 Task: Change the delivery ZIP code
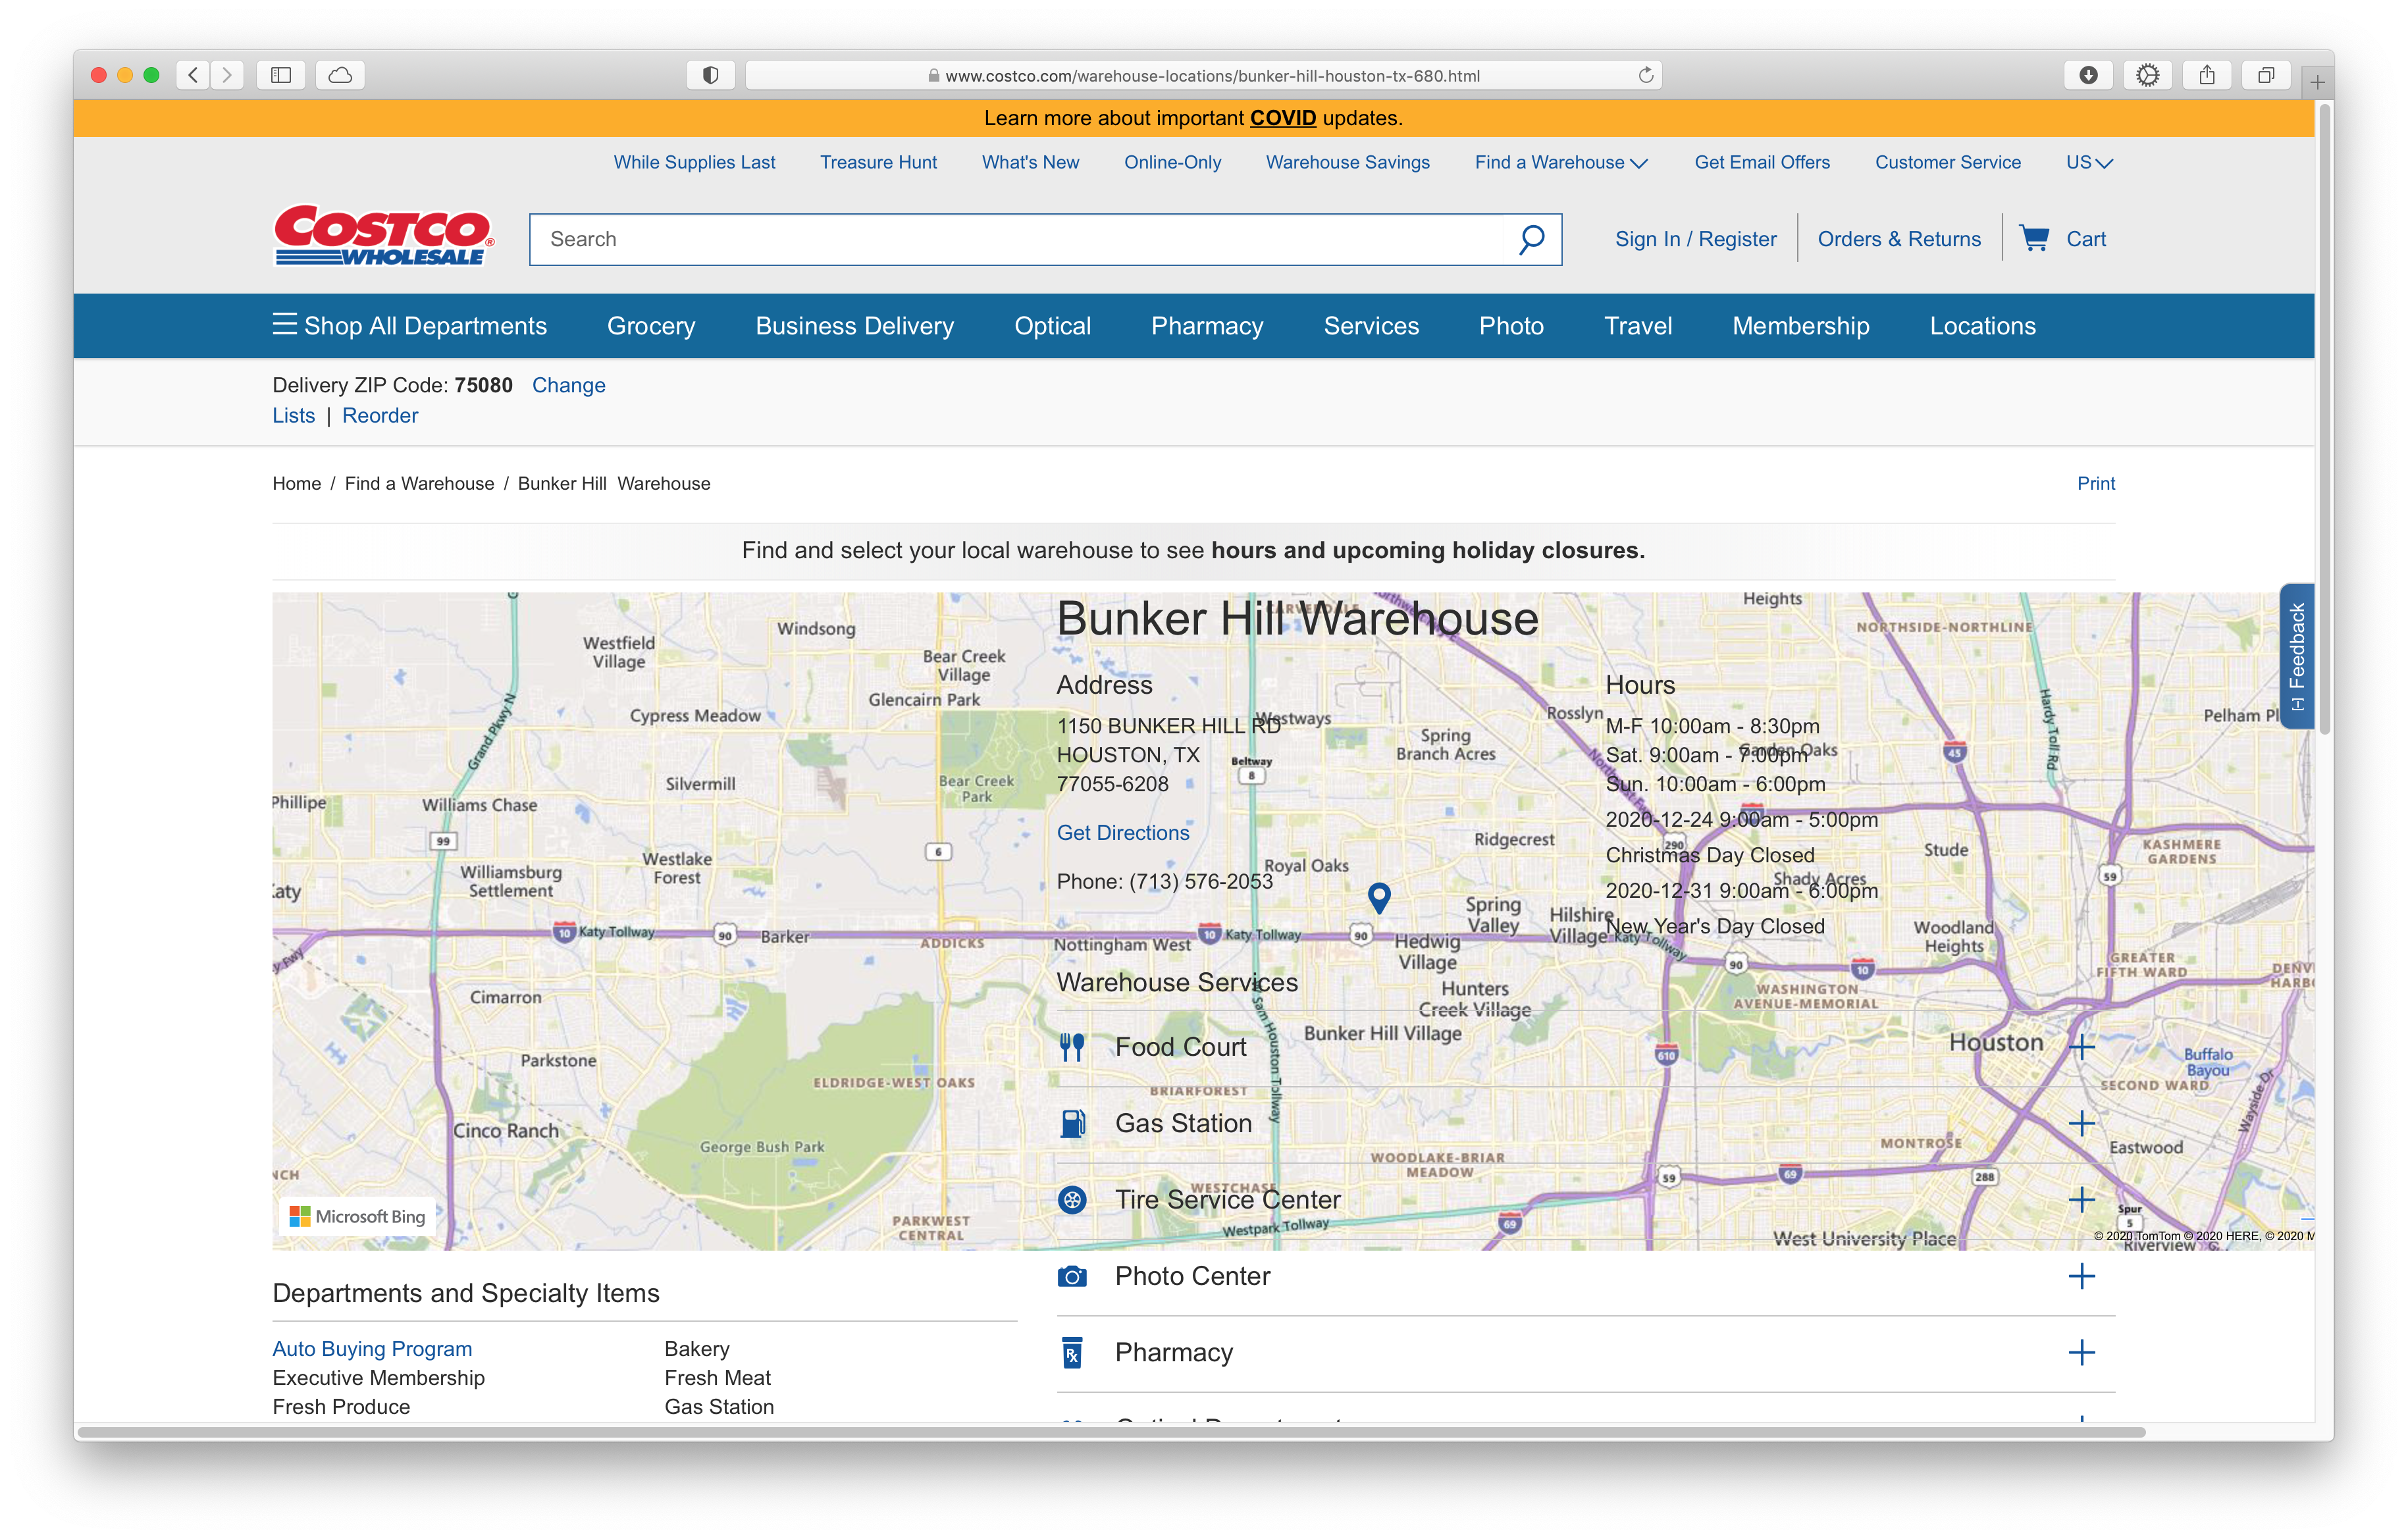568,385
